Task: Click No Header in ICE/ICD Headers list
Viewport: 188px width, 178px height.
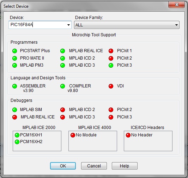Action: (x=142, y=135)
